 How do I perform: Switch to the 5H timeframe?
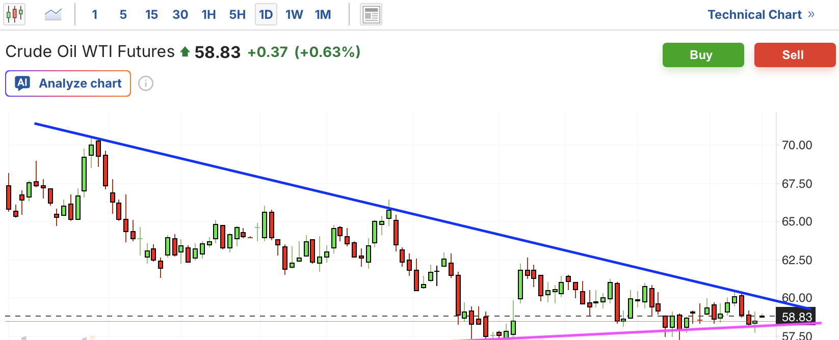tap(238, 15)
